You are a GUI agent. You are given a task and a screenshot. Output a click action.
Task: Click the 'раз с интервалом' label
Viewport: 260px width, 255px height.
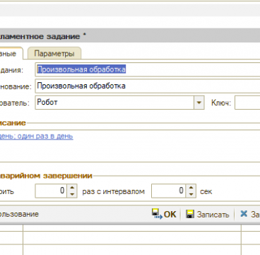113,191
